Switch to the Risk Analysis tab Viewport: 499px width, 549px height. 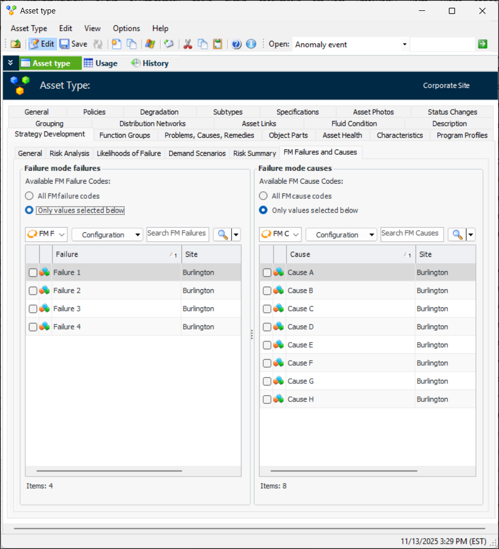69,153
